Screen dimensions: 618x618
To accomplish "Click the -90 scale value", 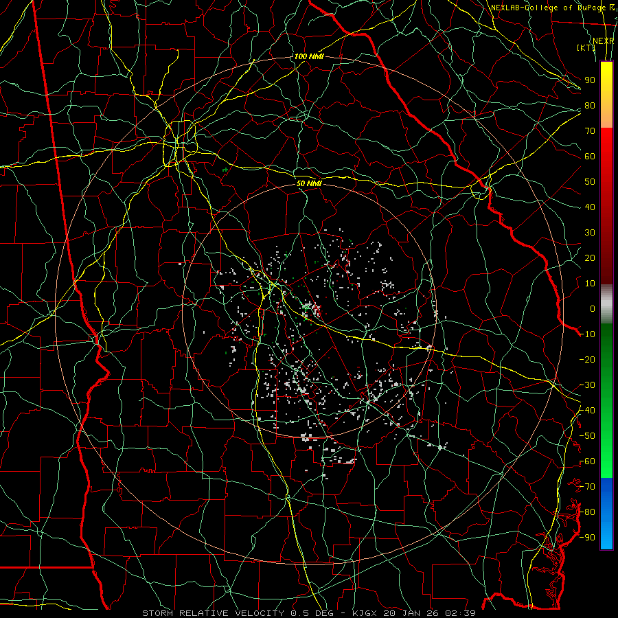I will (587, 538).
